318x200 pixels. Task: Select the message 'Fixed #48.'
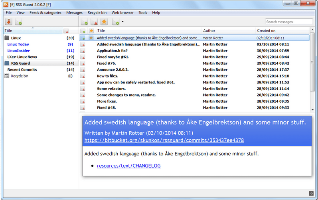tap(107, 107)
